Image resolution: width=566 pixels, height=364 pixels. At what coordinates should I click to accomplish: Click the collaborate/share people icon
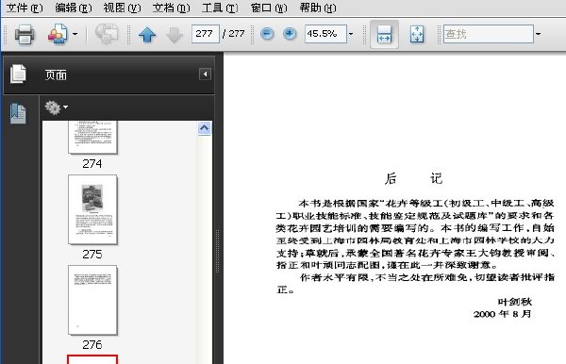[x=58, y=34]
